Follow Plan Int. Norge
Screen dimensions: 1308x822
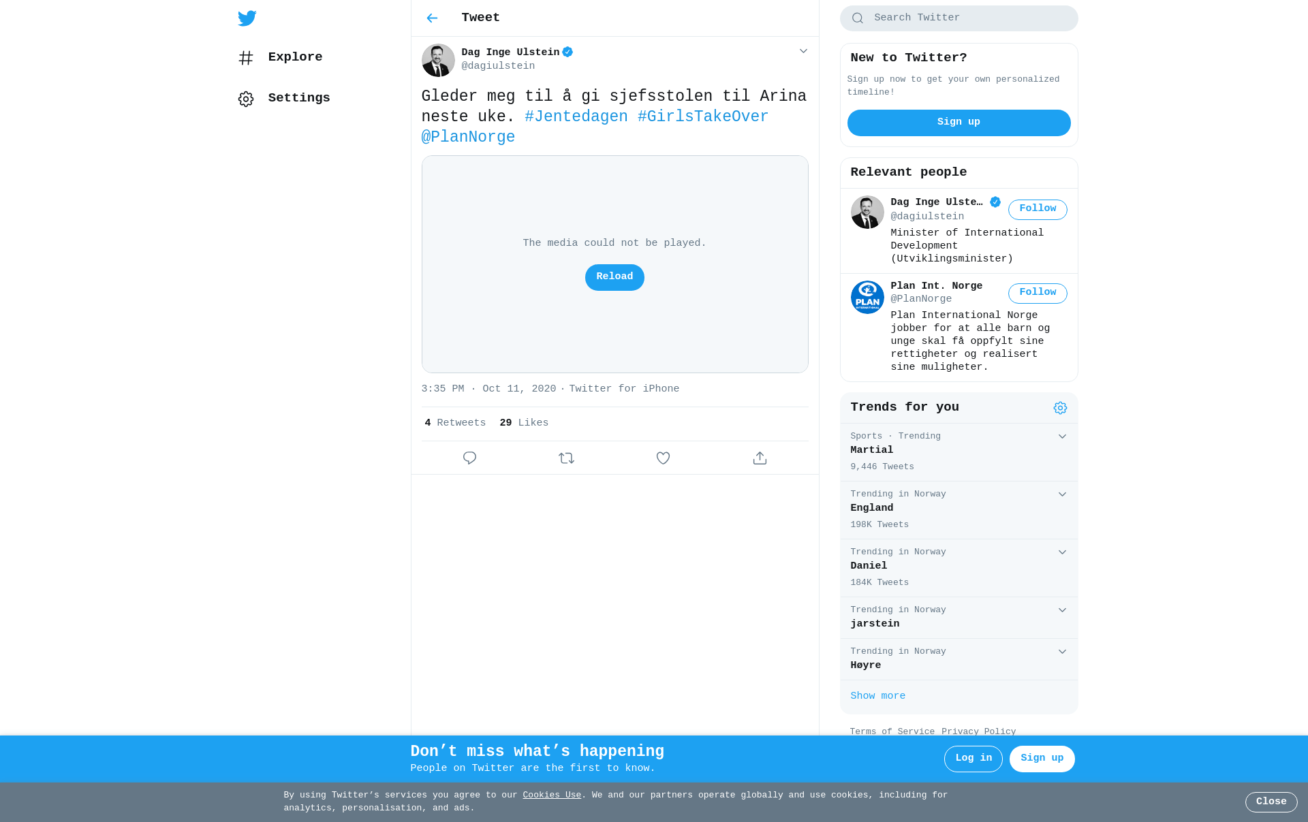pyautogui.click(x=1038, y=293)
